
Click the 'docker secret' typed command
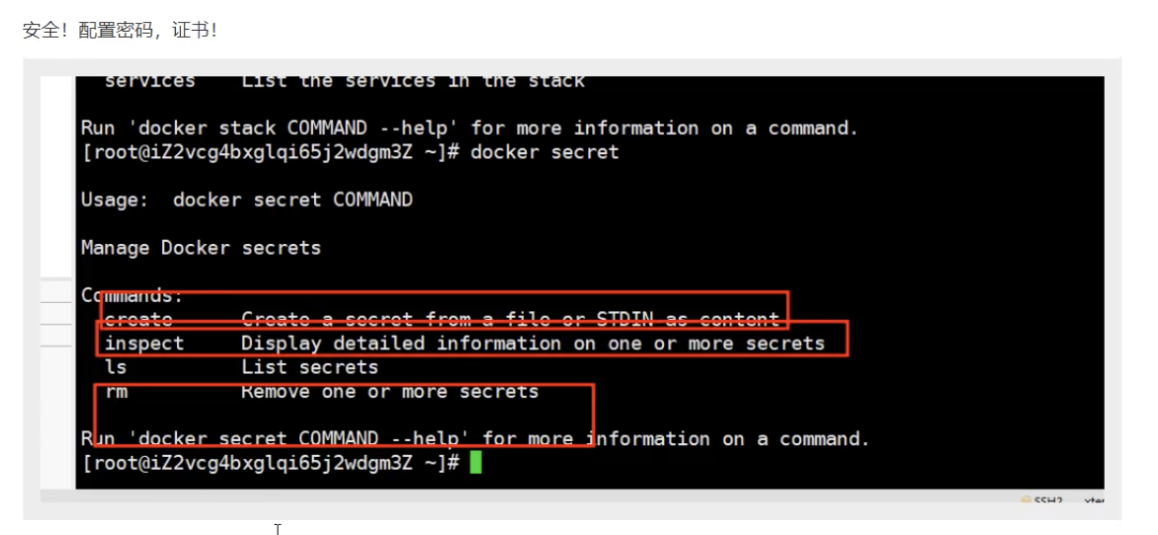(544, 152)
